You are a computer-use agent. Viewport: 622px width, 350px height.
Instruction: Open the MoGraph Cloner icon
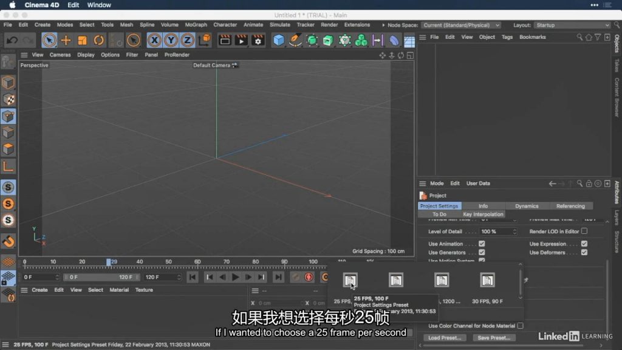361,40
